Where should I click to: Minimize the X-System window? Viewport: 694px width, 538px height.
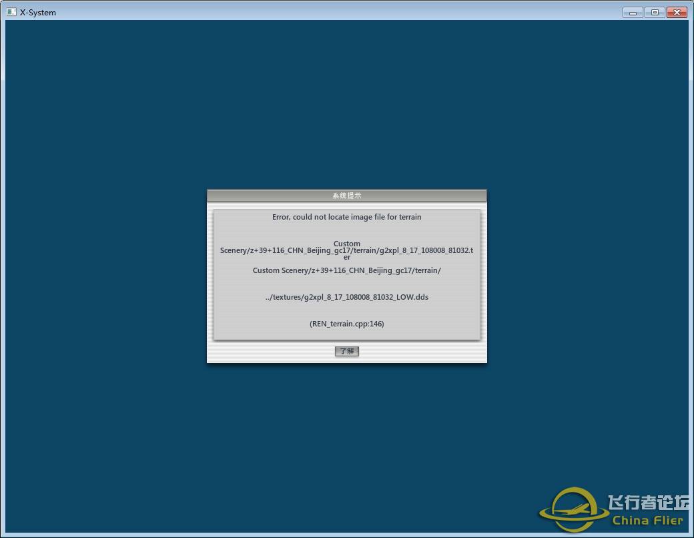point(633,12)
